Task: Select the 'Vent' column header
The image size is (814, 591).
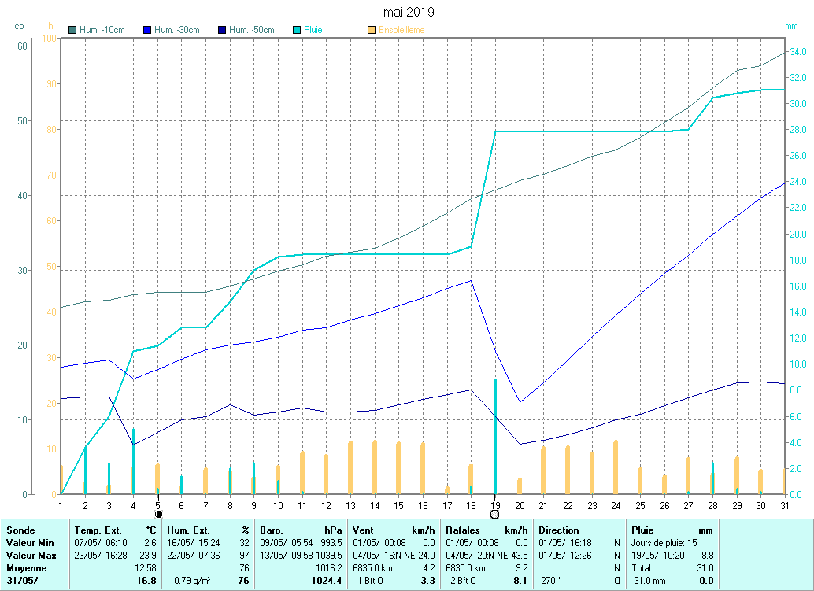Action: pos(364,530)
